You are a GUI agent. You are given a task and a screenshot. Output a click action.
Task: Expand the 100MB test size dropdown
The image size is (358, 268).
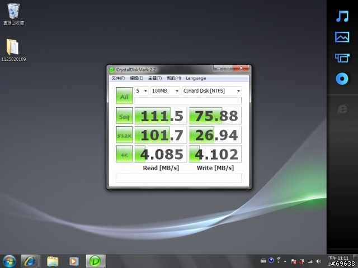(165, 91)
